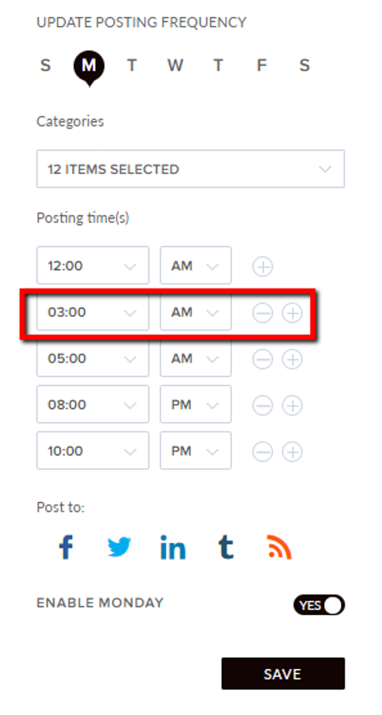
Task: Click the Save button
Action: [283, 673]
